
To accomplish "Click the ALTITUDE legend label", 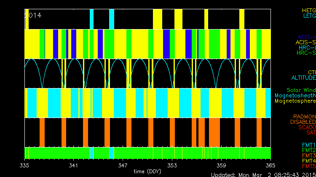I will 303,78.
